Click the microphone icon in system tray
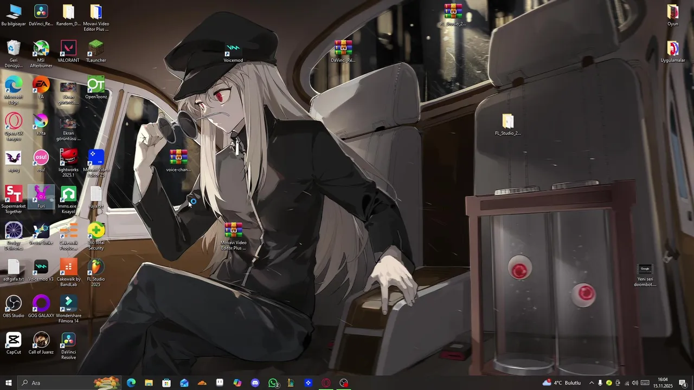The height and width of the screenshot is (390, 694). coord(600,383)
